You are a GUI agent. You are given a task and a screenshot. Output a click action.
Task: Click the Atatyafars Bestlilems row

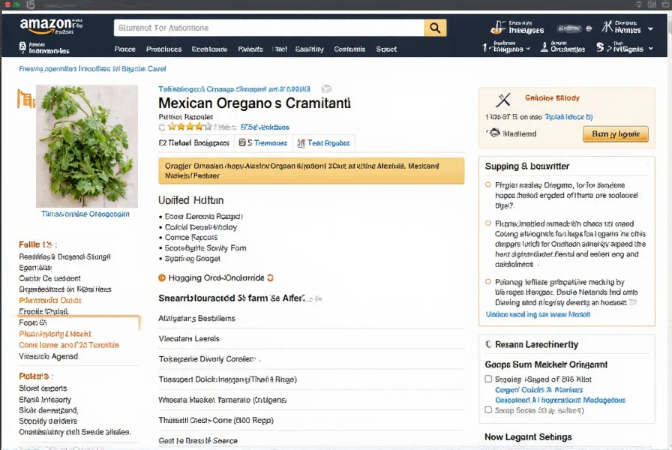click(311, 319)
